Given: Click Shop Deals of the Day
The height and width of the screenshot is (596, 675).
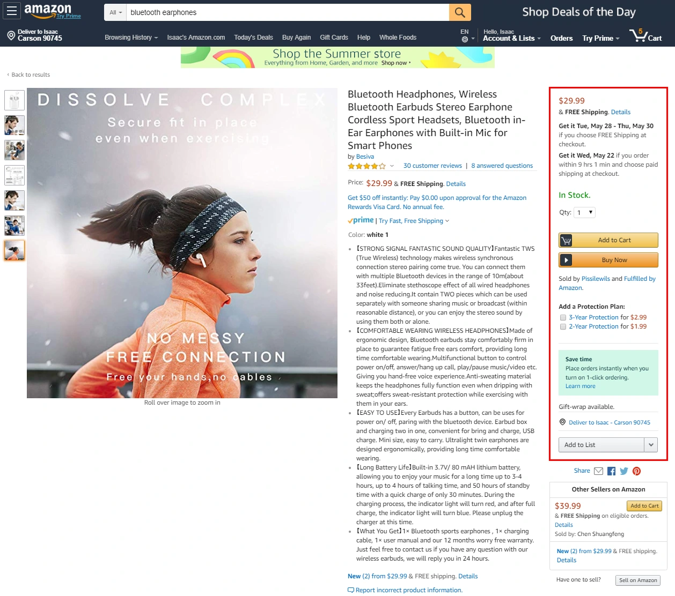Looking at the screenshot, I should (579, 12).
